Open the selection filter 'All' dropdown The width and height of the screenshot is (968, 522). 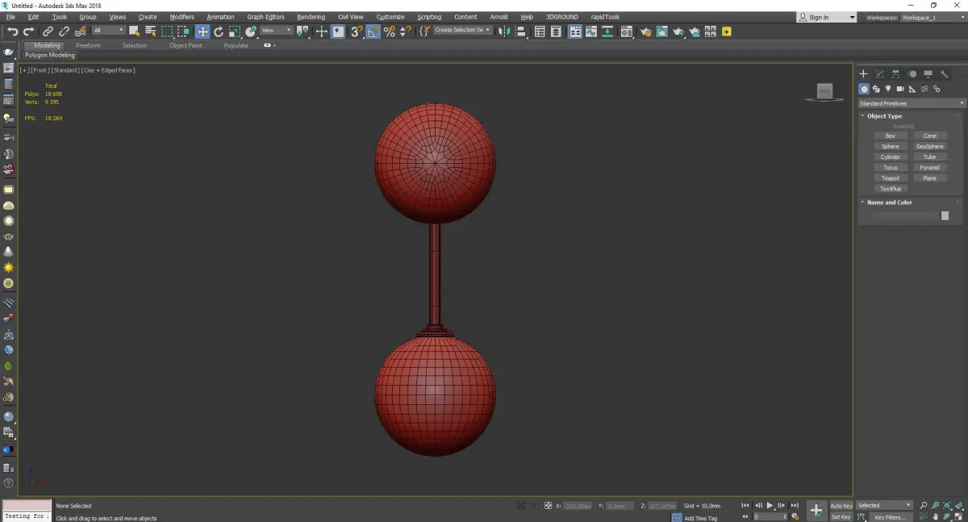coord(108,31)
